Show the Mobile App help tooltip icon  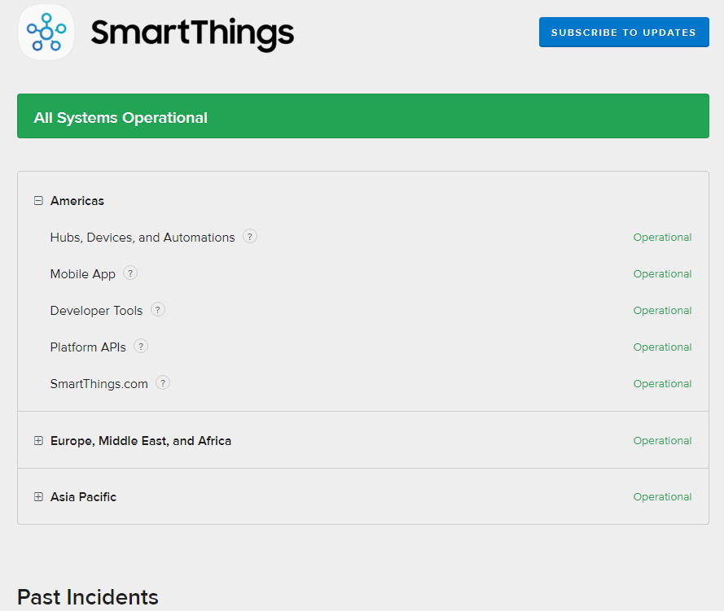click(130, 273)
